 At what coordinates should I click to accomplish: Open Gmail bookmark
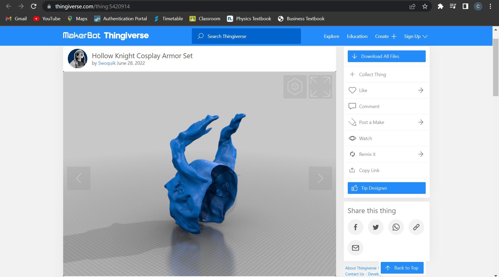click(16, 19)
